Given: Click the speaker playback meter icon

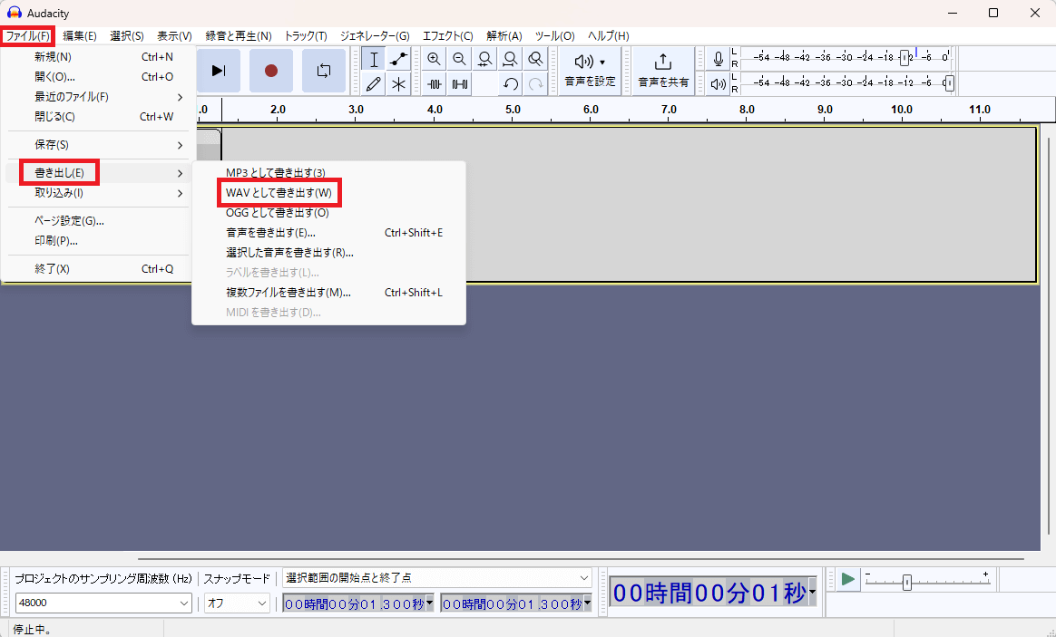Looking at the screenshot, I should tap(719, 84).
